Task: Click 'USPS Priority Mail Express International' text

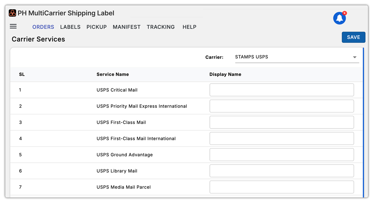Action: (x=142, y=106)
